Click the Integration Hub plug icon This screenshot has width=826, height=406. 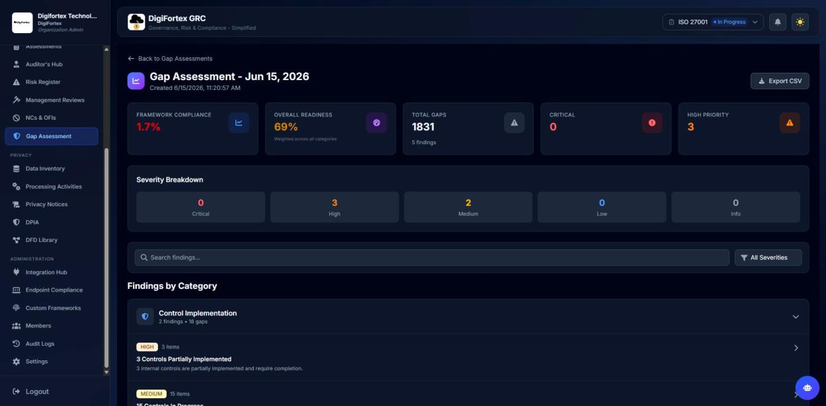(17, 272)
